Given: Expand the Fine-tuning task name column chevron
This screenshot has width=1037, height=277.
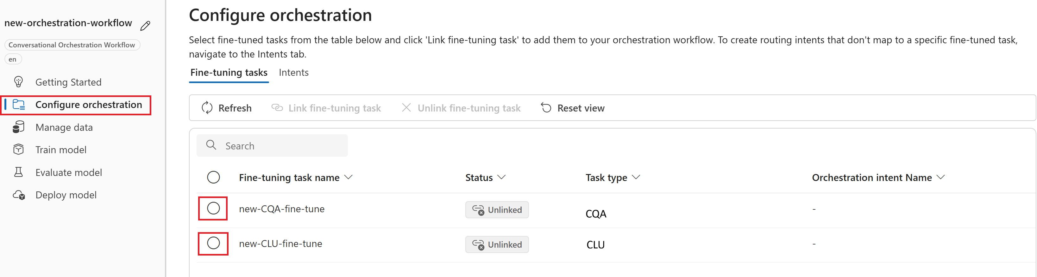Looking at the screenshot, I should click(349, 177).
